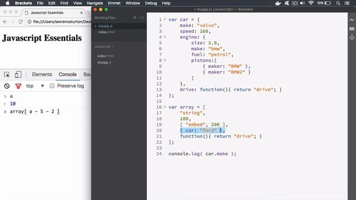The image size is (356, 200).
Task: Open the Emmet menu
Action: tap(114, 3)
